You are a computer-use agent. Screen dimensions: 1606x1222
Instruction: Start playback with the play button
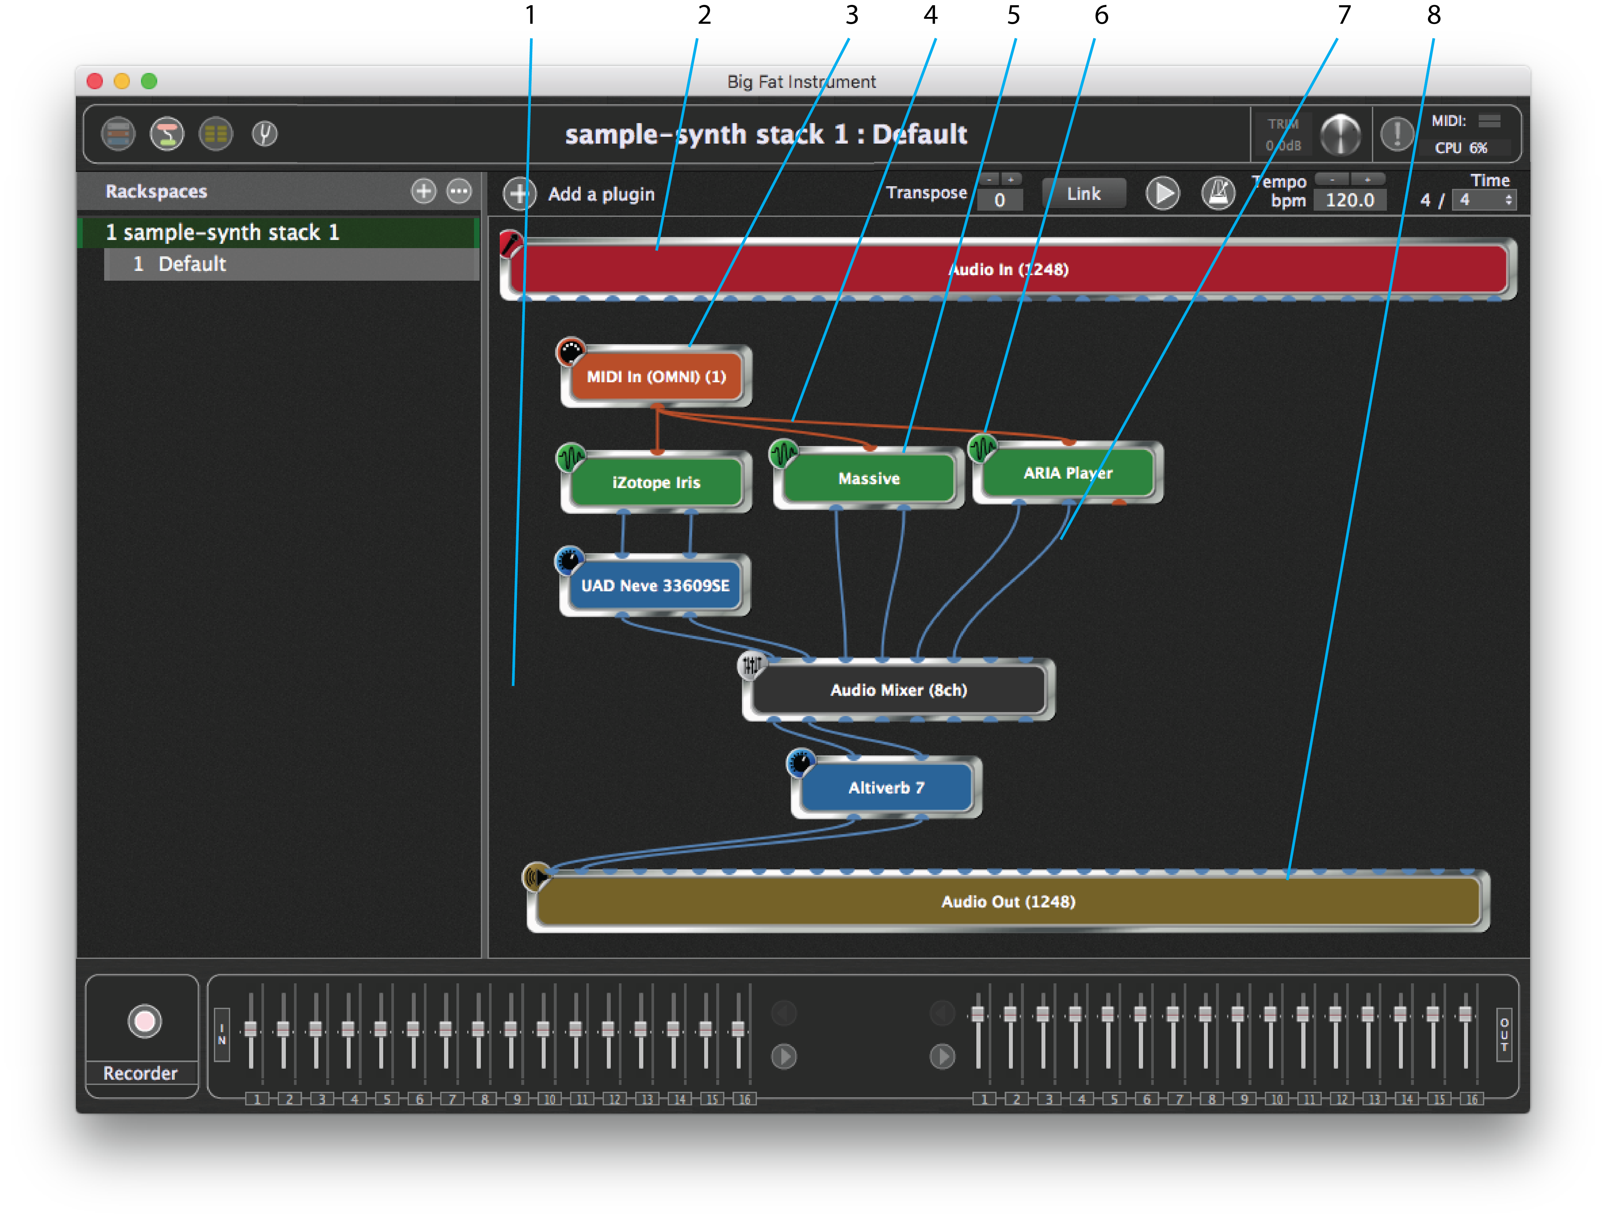click(x=1163, y=193)
